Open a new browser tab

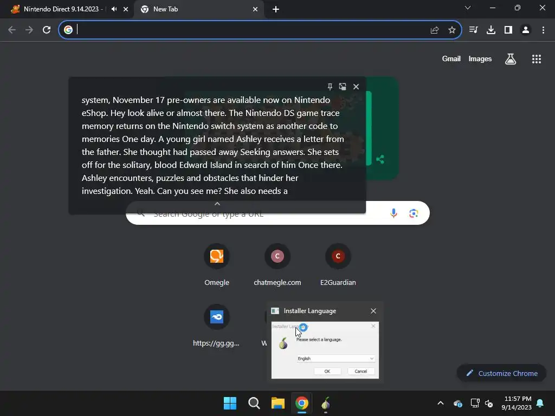276,9
